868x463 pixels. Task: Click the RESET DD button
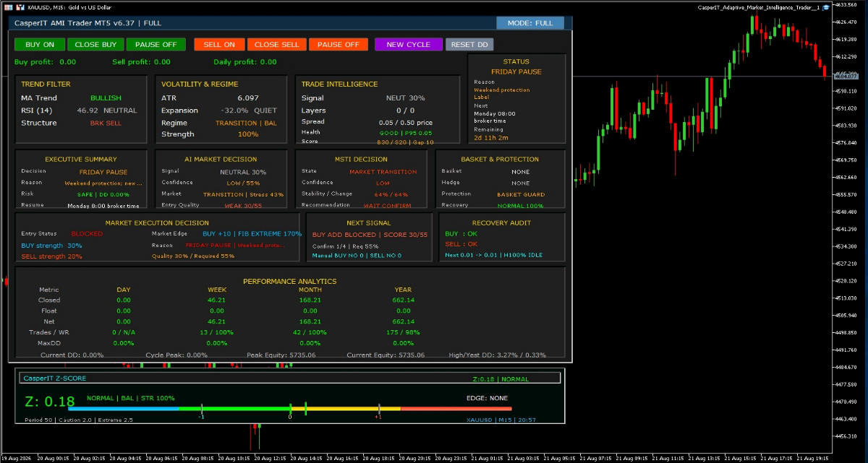pos(469,45)
